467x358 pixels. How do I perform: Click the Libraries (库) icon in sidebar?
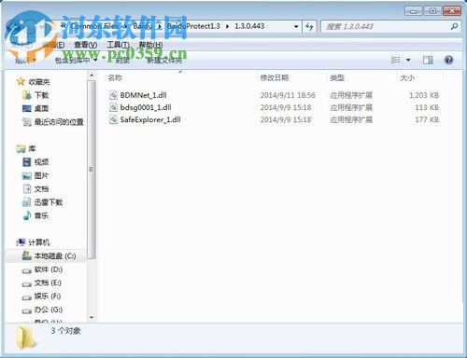[21, 149]
